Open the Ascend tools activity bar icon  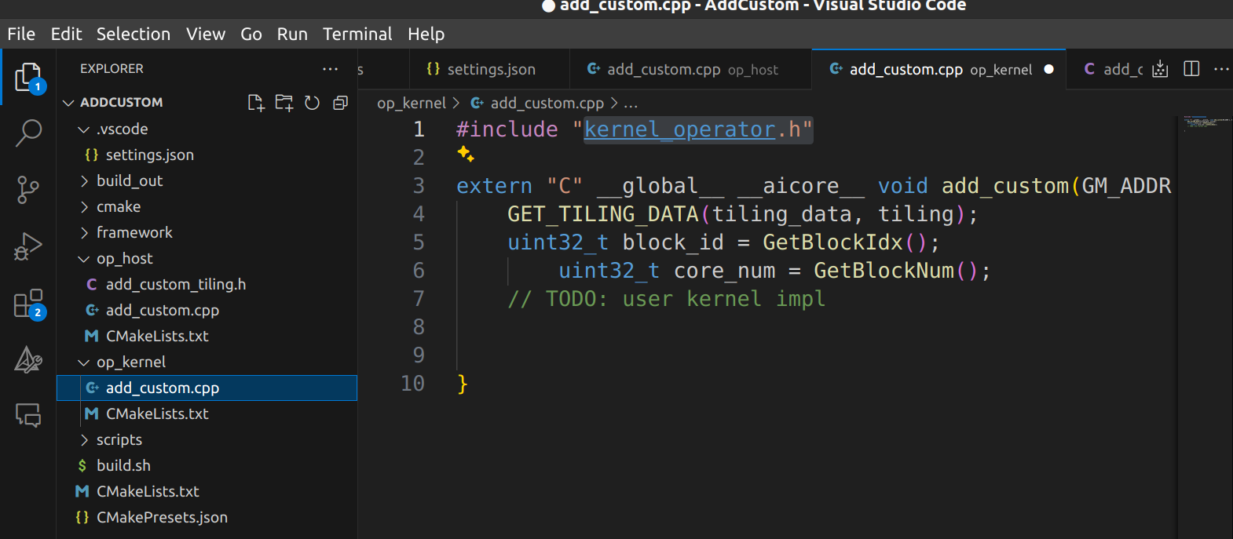(x=28, y=360)
